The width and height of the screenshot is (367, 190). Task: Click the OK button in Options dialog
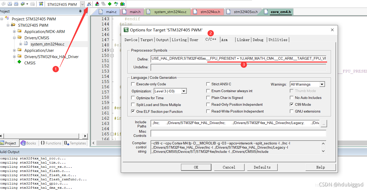pyautogui.click(x=196, y=167)
